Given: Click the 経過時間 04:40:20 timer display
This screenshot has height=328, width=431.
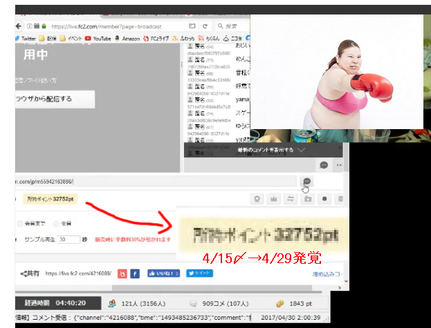Looking at the screenshot, I should 58,303.
